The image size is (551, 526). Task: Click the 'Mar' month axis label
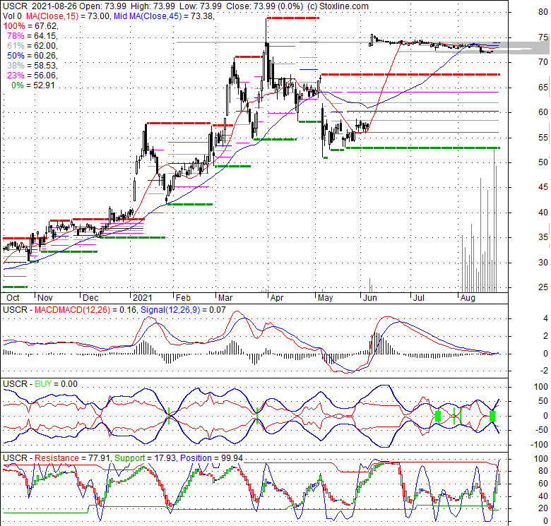[x=225, y=298]
